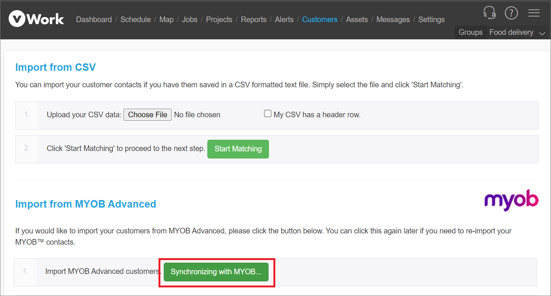Screen dimensions: 551x296
Task: Open the Assets page
Action: pos(357,19)
